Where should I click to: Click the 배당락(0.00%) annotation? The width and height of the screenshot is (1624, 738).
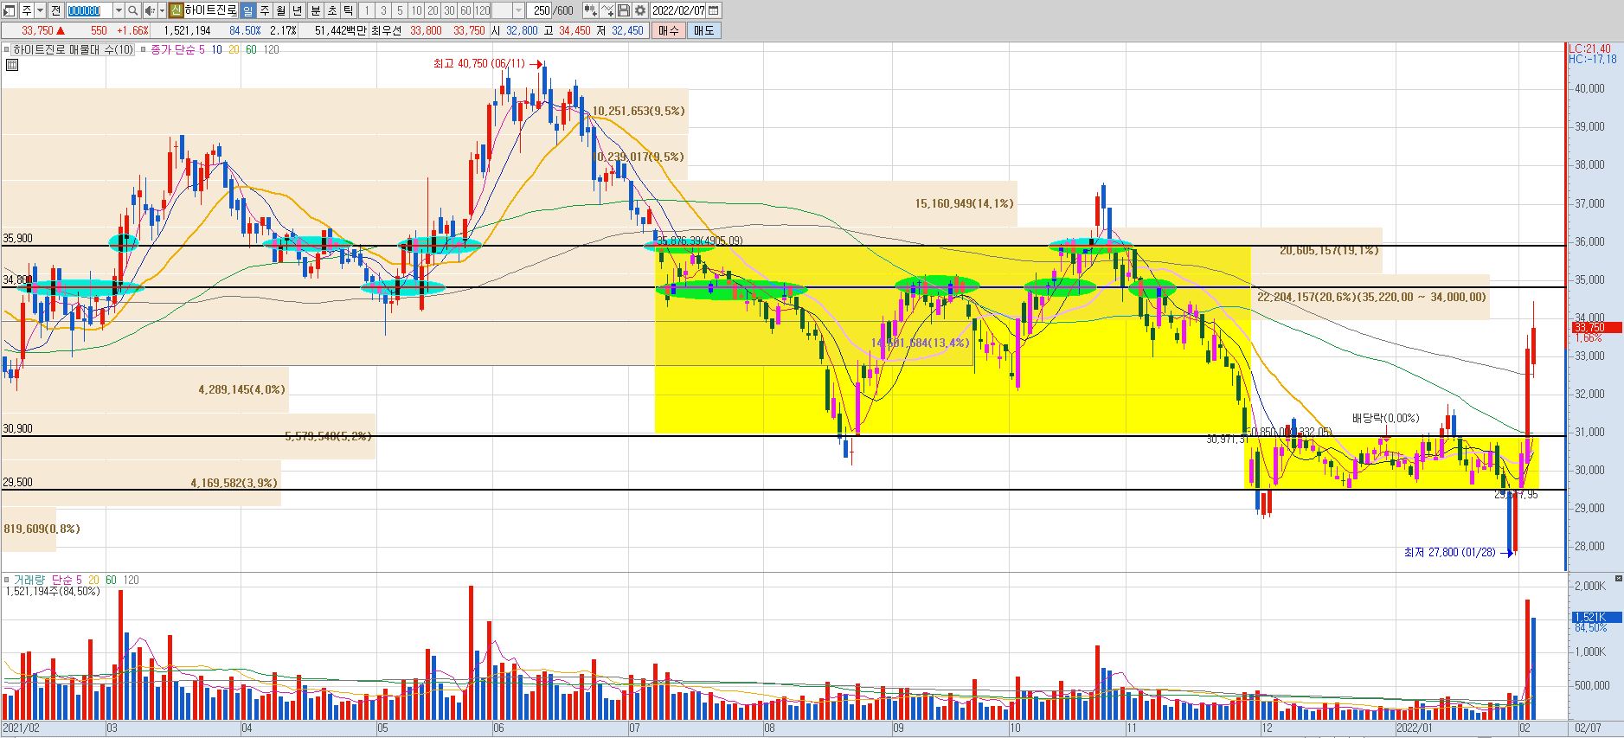(x=1385, y=418)
